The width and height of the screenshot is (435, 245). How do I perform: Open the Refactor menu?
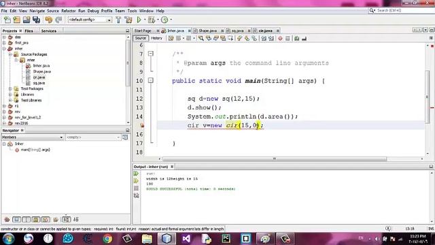68,11
